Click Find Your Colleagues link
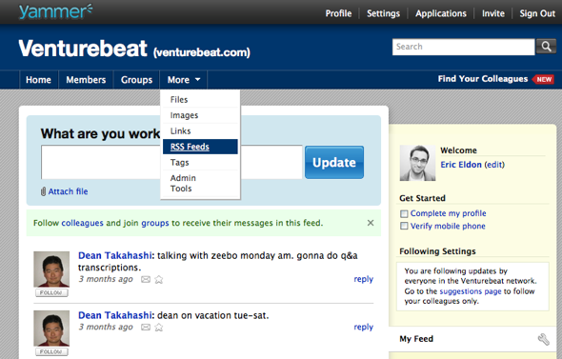 click(483, 79)
